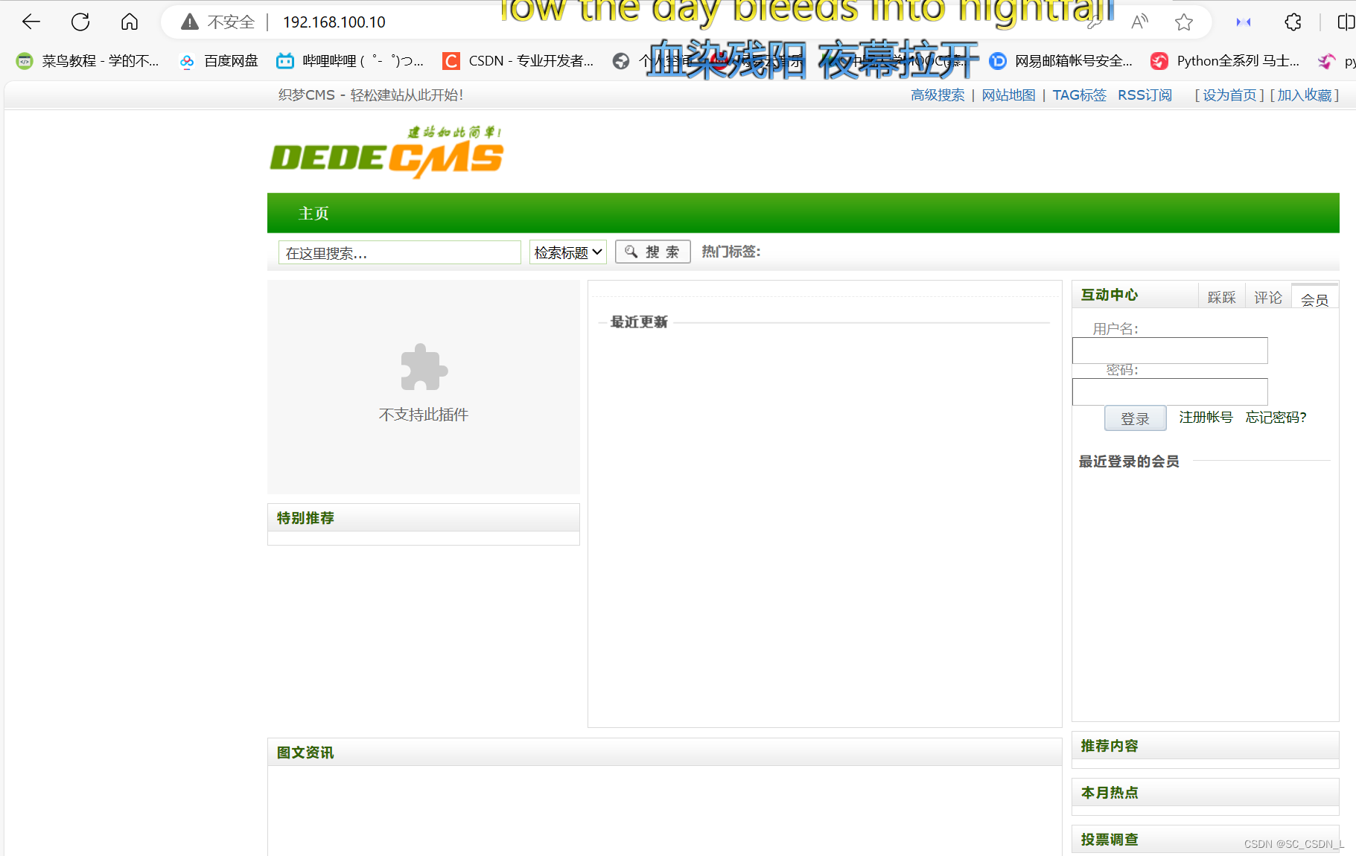
Task: Switch to the 踩踩 tab
Action: pyautogui.click(x=1221, y=297)
